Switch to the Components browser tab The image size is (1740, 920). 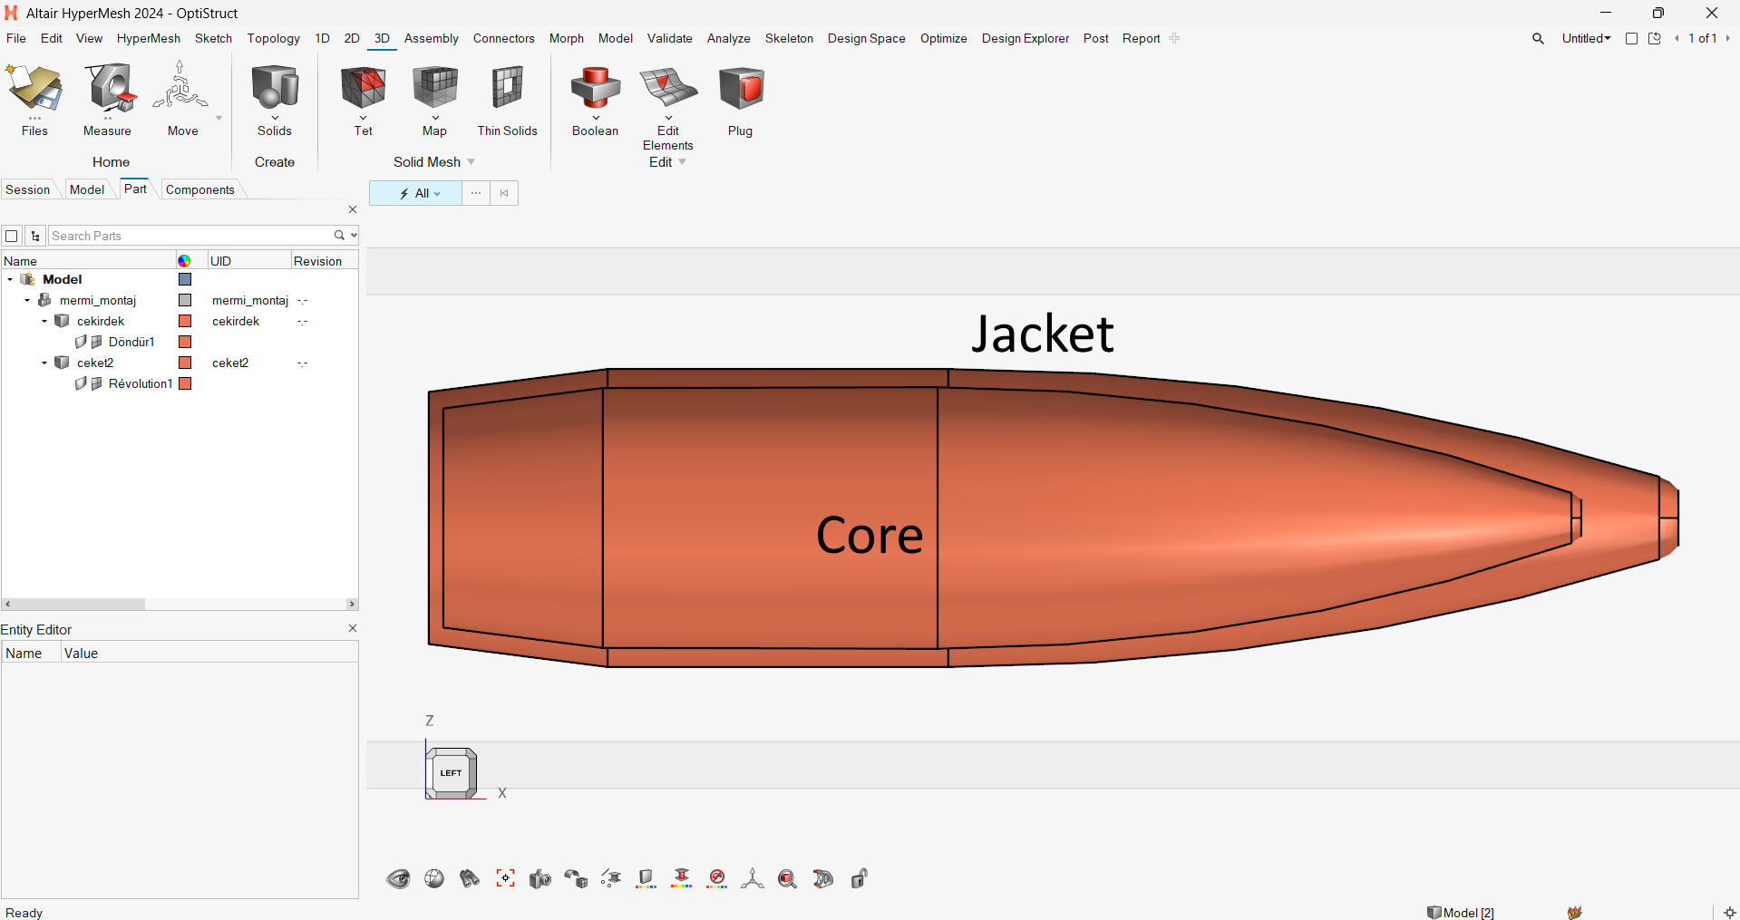coord(200,189)
